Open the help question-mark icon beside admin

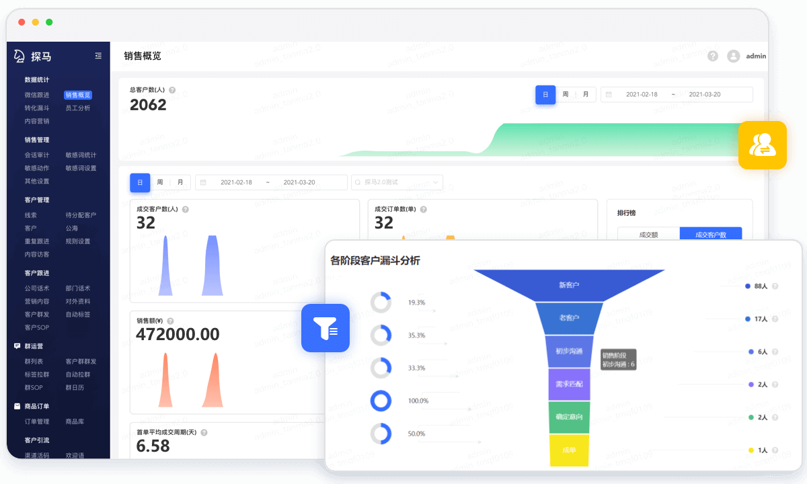point(713,56)
